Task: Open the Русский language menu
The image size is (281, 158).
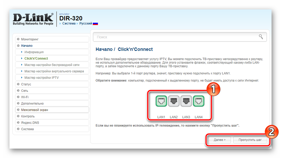Action: [86, 23]
